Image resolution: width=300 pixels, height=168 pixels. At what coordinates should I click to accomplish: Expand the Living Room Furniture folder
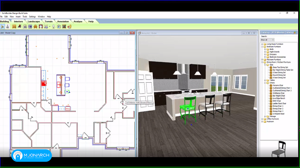[262, 44]
